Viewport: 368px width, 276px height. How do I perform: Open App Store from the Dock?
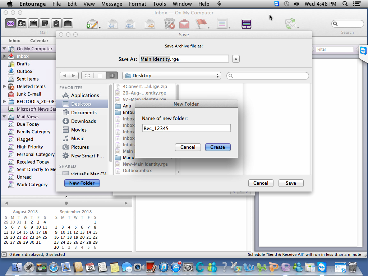pyautogui.click(x=176, y=267)
